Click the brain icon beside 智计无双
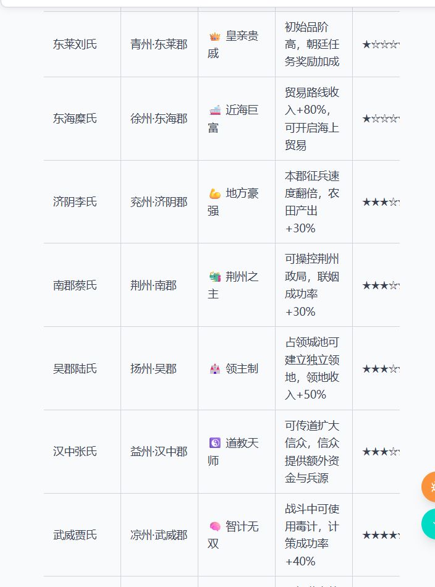 coord(215,527)
